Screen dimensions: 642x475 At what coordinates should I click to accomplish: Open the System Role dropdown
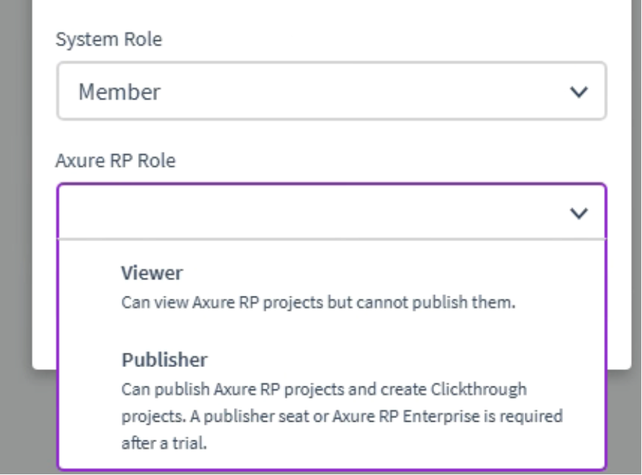[332, 91]
